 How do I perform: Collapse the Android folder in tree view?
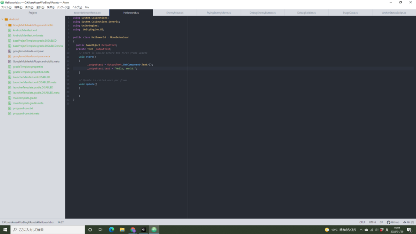(3, 19)
